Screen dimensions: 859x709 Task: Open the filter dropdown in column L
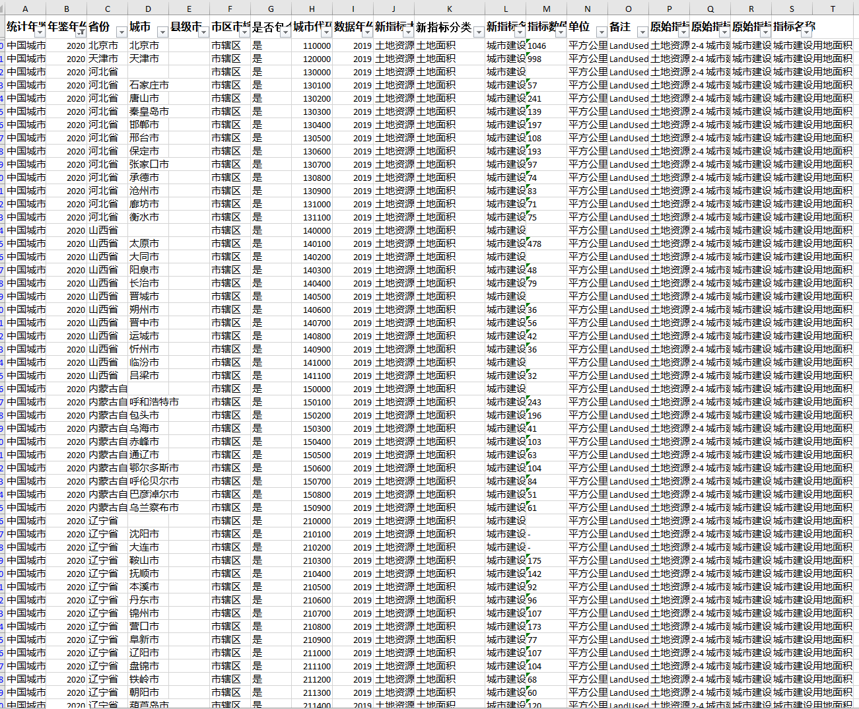(x=520, y=32)
